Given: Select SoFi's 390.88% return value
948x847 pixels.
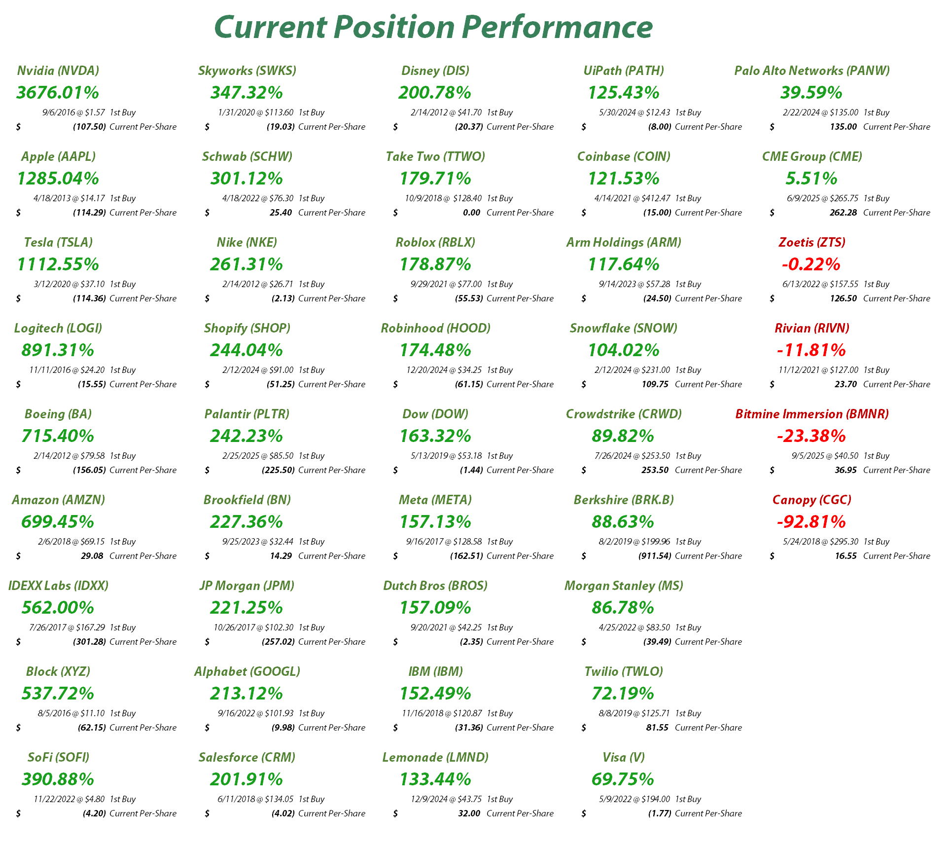Looking at the screenshot, I should click(58, 779).
